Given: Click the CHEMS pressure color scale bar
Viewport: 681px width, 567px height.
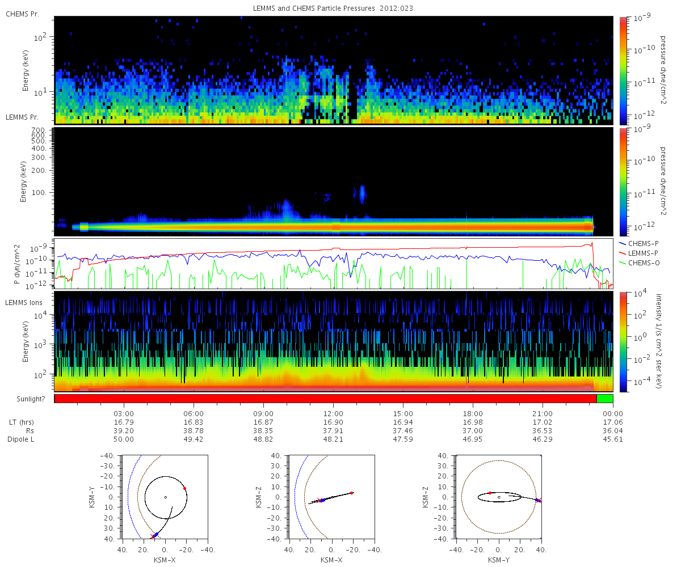Looking at the screenshot, I should tap(623, 70).
